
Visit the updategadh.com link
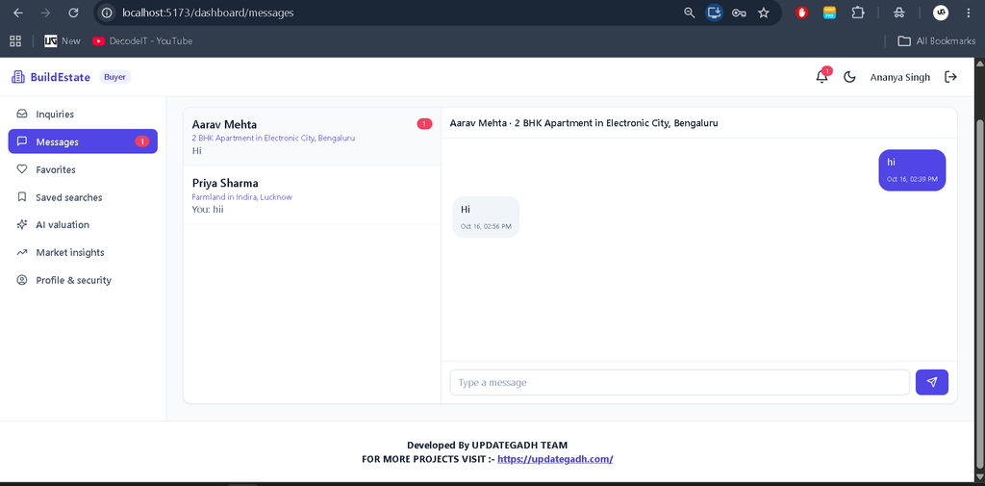[x=555, y=459]
